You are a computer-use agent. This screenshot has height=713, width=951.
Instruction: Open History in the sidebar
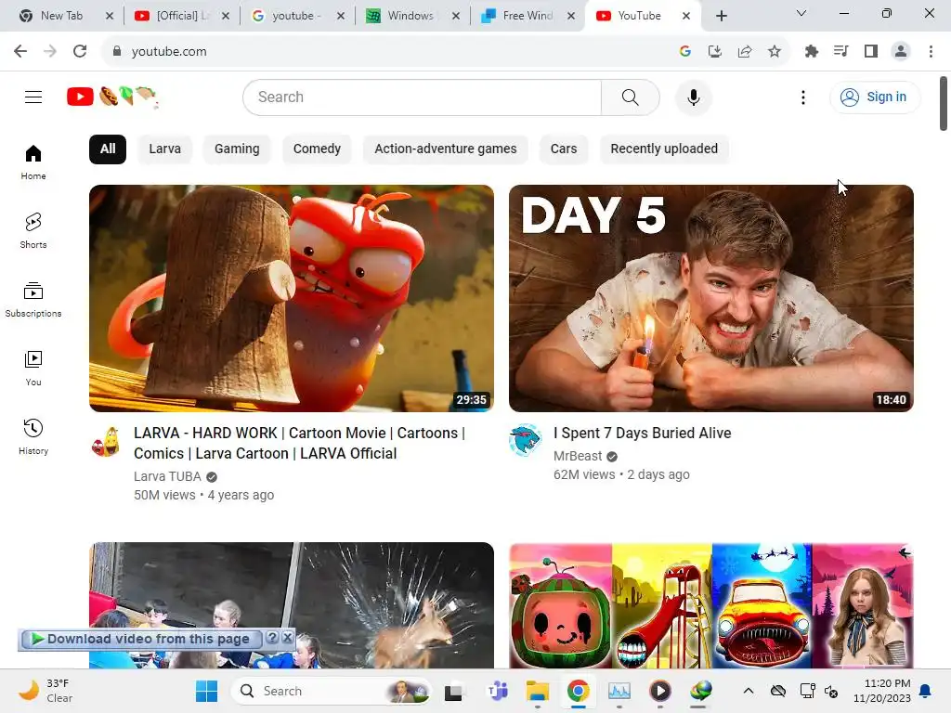click(x=33, y=436)
